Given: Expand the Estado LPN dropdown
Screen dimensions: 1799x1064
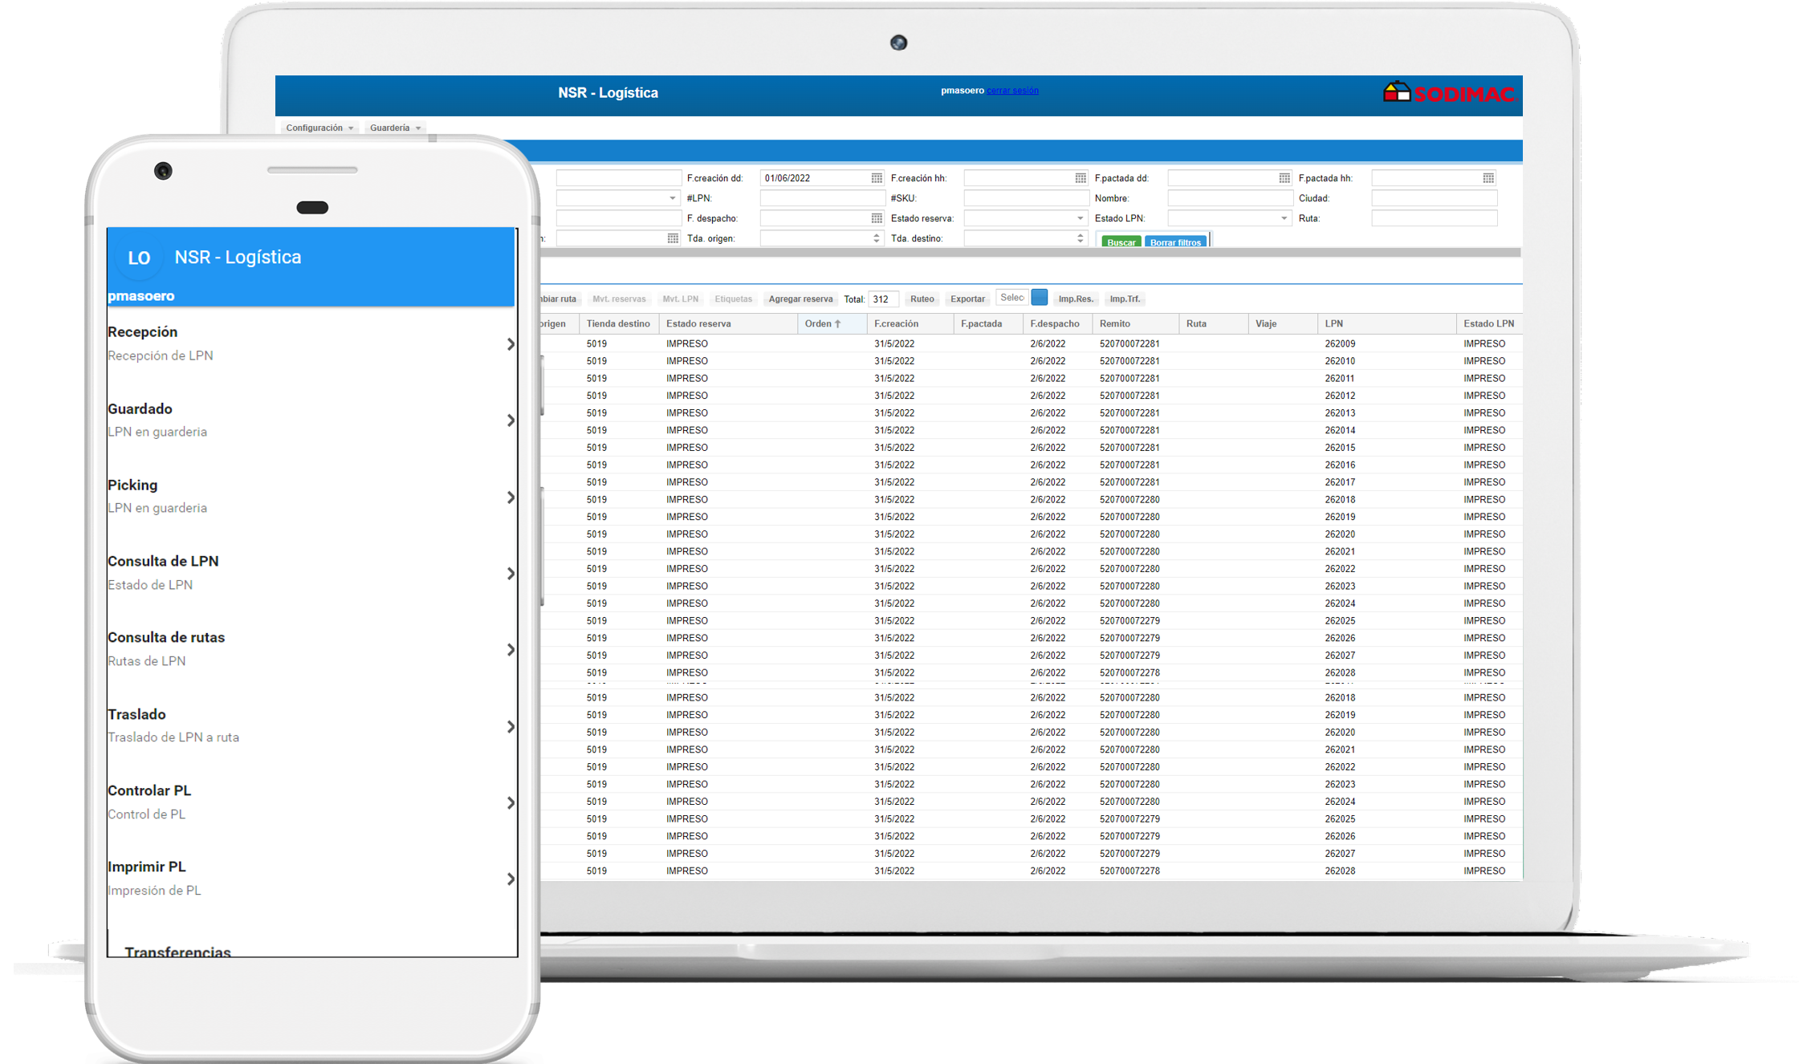Looking at the screenshot, I should [1284, 218].
